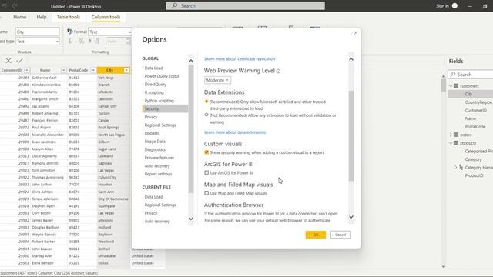This screenshot has width=493, height=277.
Task: Click the orders table icon in Fields
Action: pyautogui.click(x=456, y=135)
